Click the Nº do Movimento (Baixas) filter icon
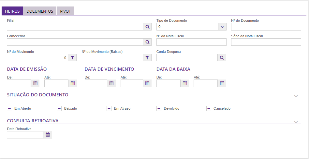This screenshot has height=159, width=309. (x=147, y=58)
